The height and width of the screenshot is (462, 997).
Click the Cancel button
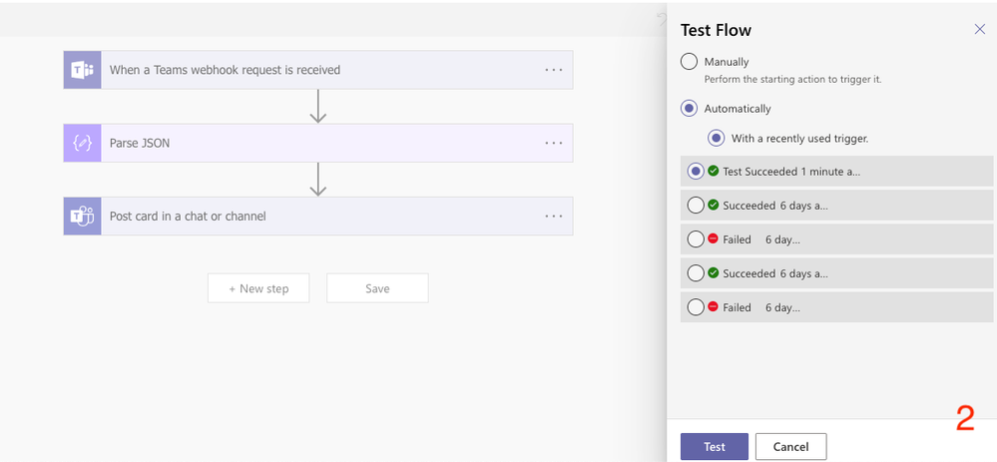point(790,446)
